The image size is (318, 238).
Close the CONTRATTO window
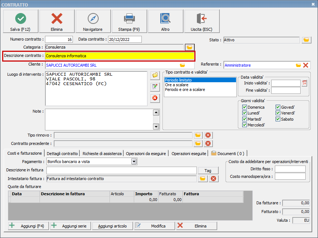(313, 4)
